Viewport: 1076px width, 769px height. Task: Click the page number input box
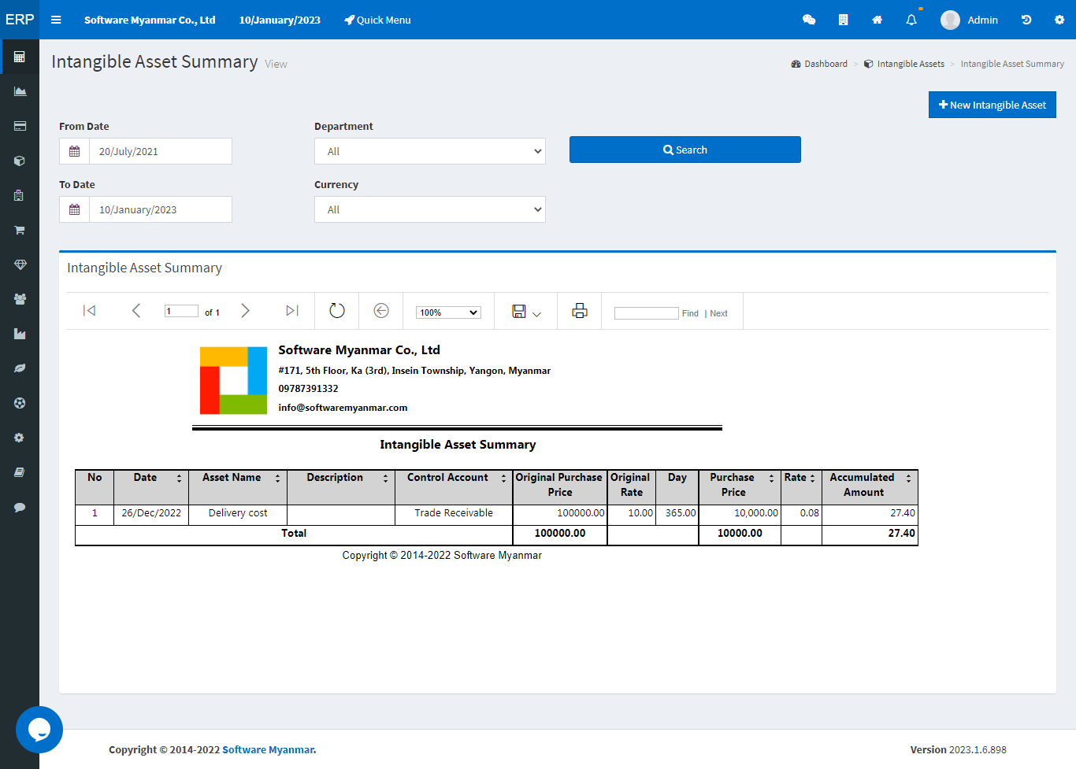tap(181, 311)
